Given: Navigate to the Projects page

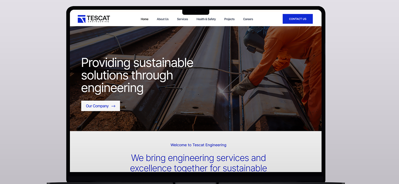Looking at the screenshot, I should click(229, 19).
